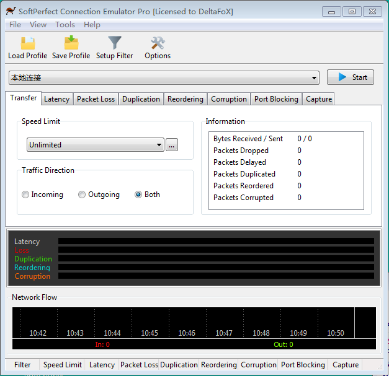Image resolution: width=389 pixels, height=376 pixels.
Task: Click the Save Profile icon
Action: 71,43
